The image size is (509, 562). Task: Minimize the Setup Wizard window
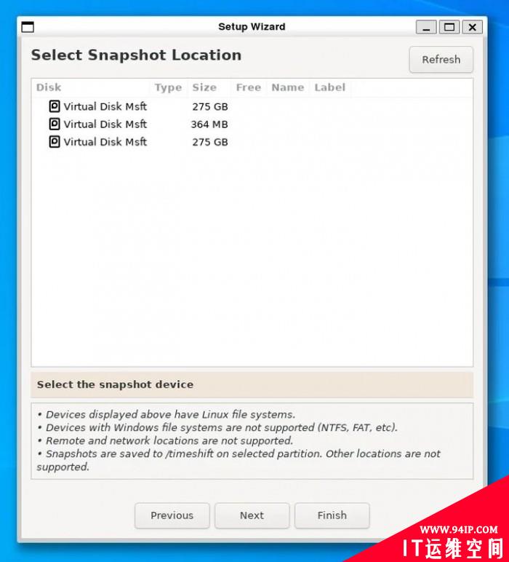[x=426, y=27]
